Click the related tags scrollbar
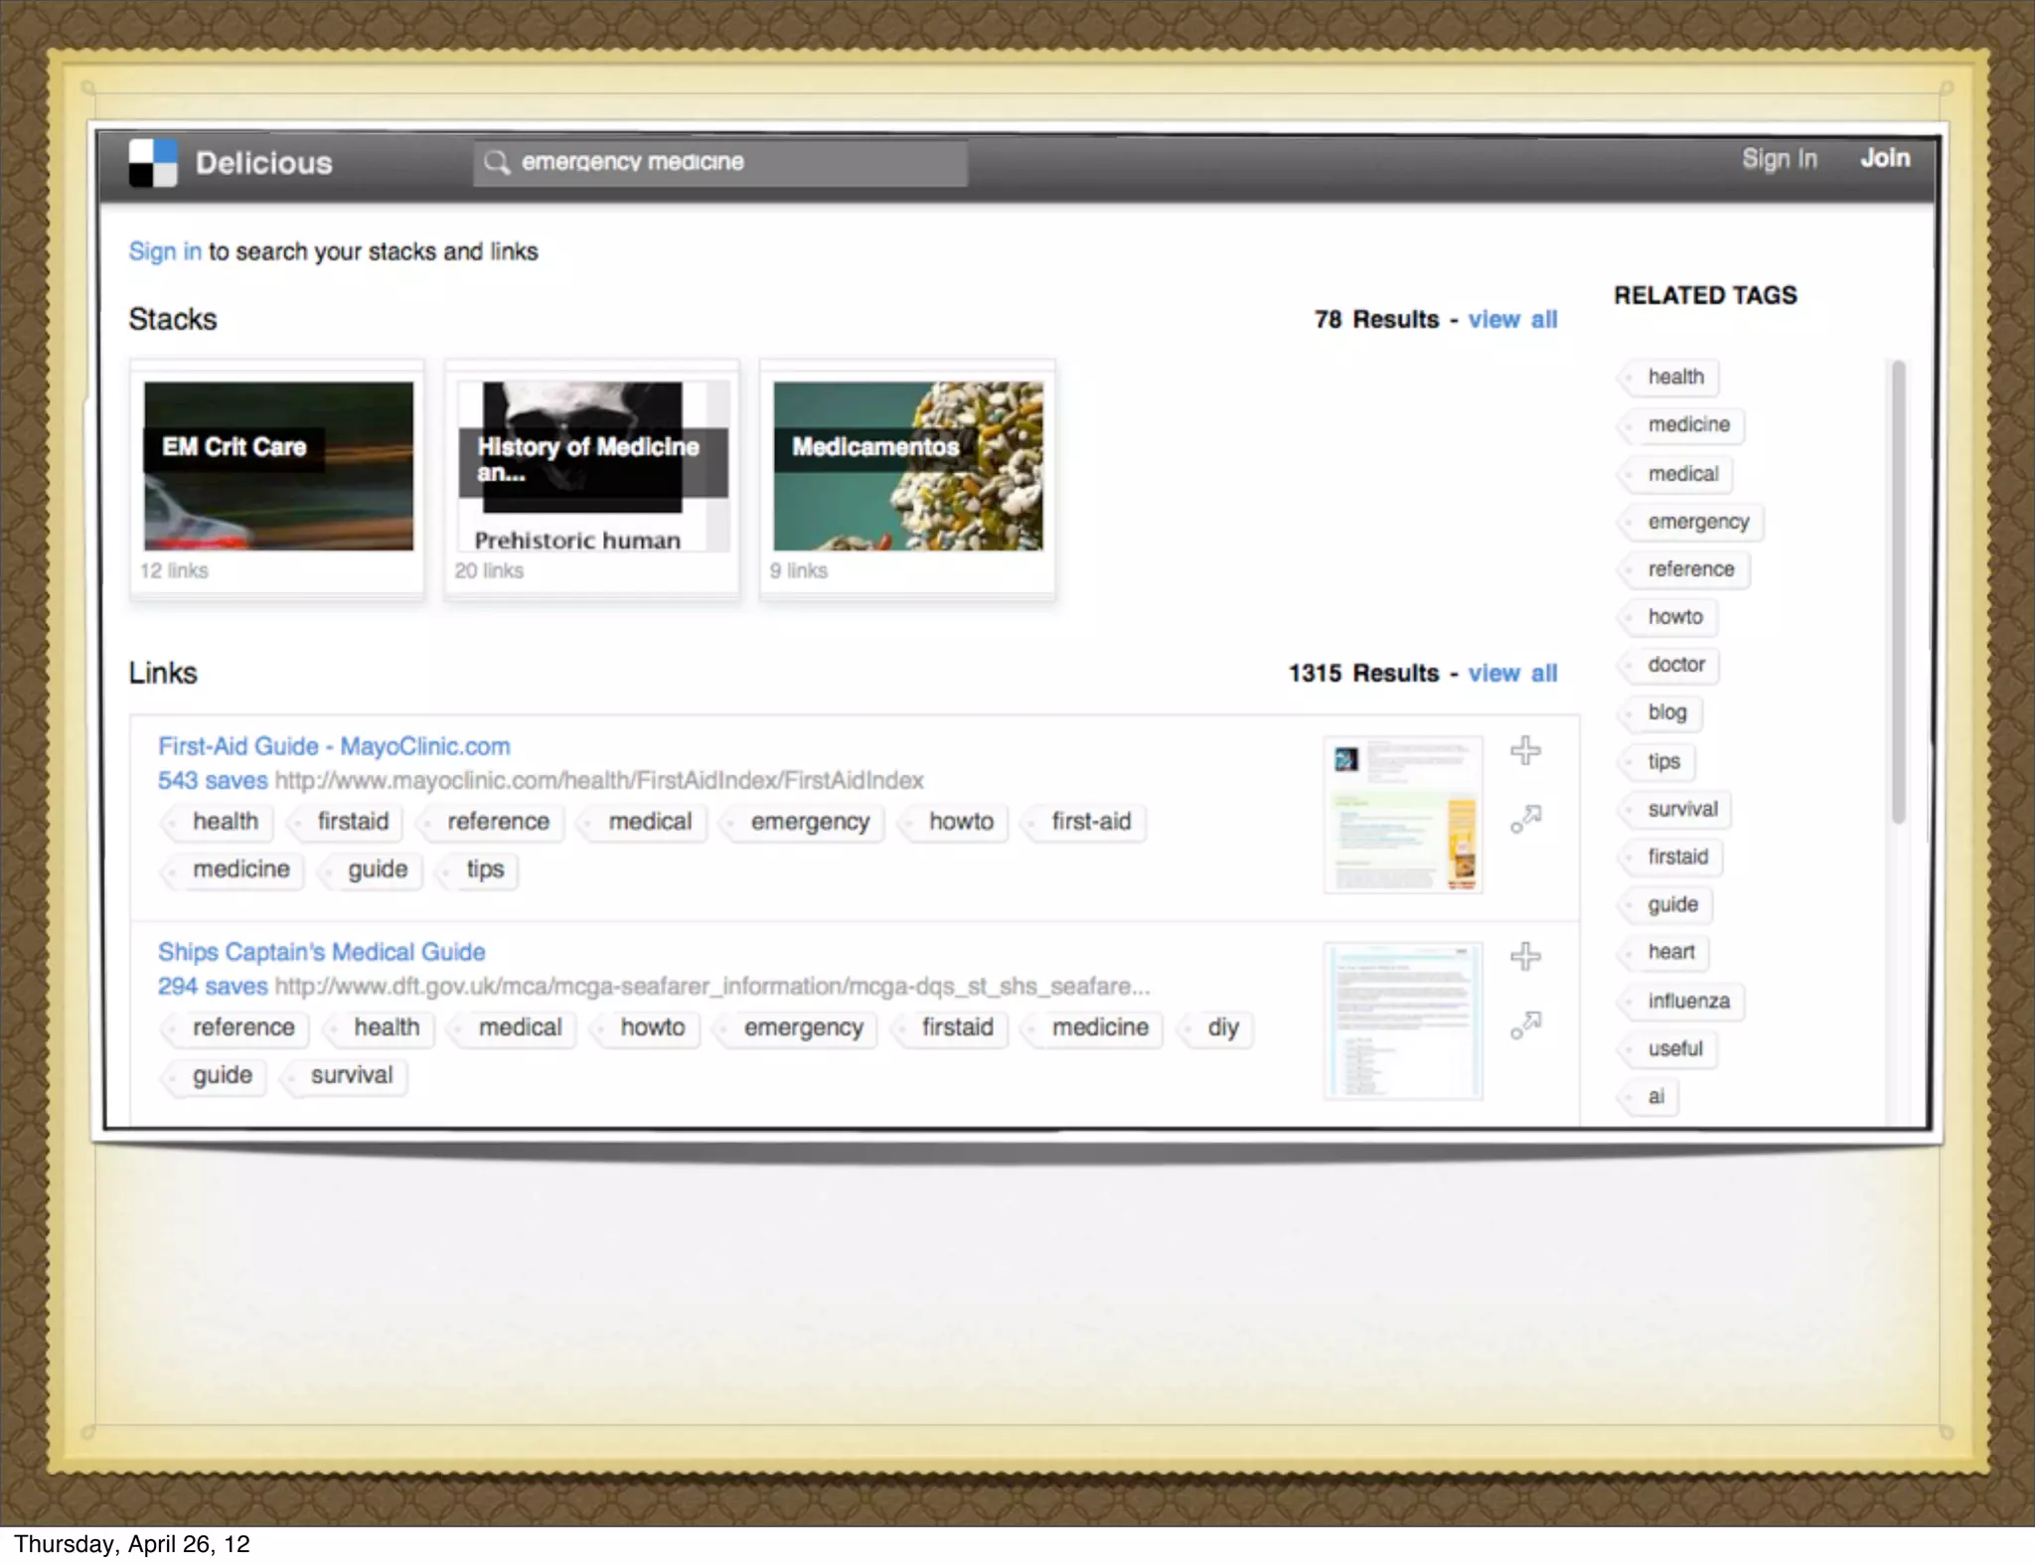This screenshot has height=1566, width=2035. [1898, 592]
